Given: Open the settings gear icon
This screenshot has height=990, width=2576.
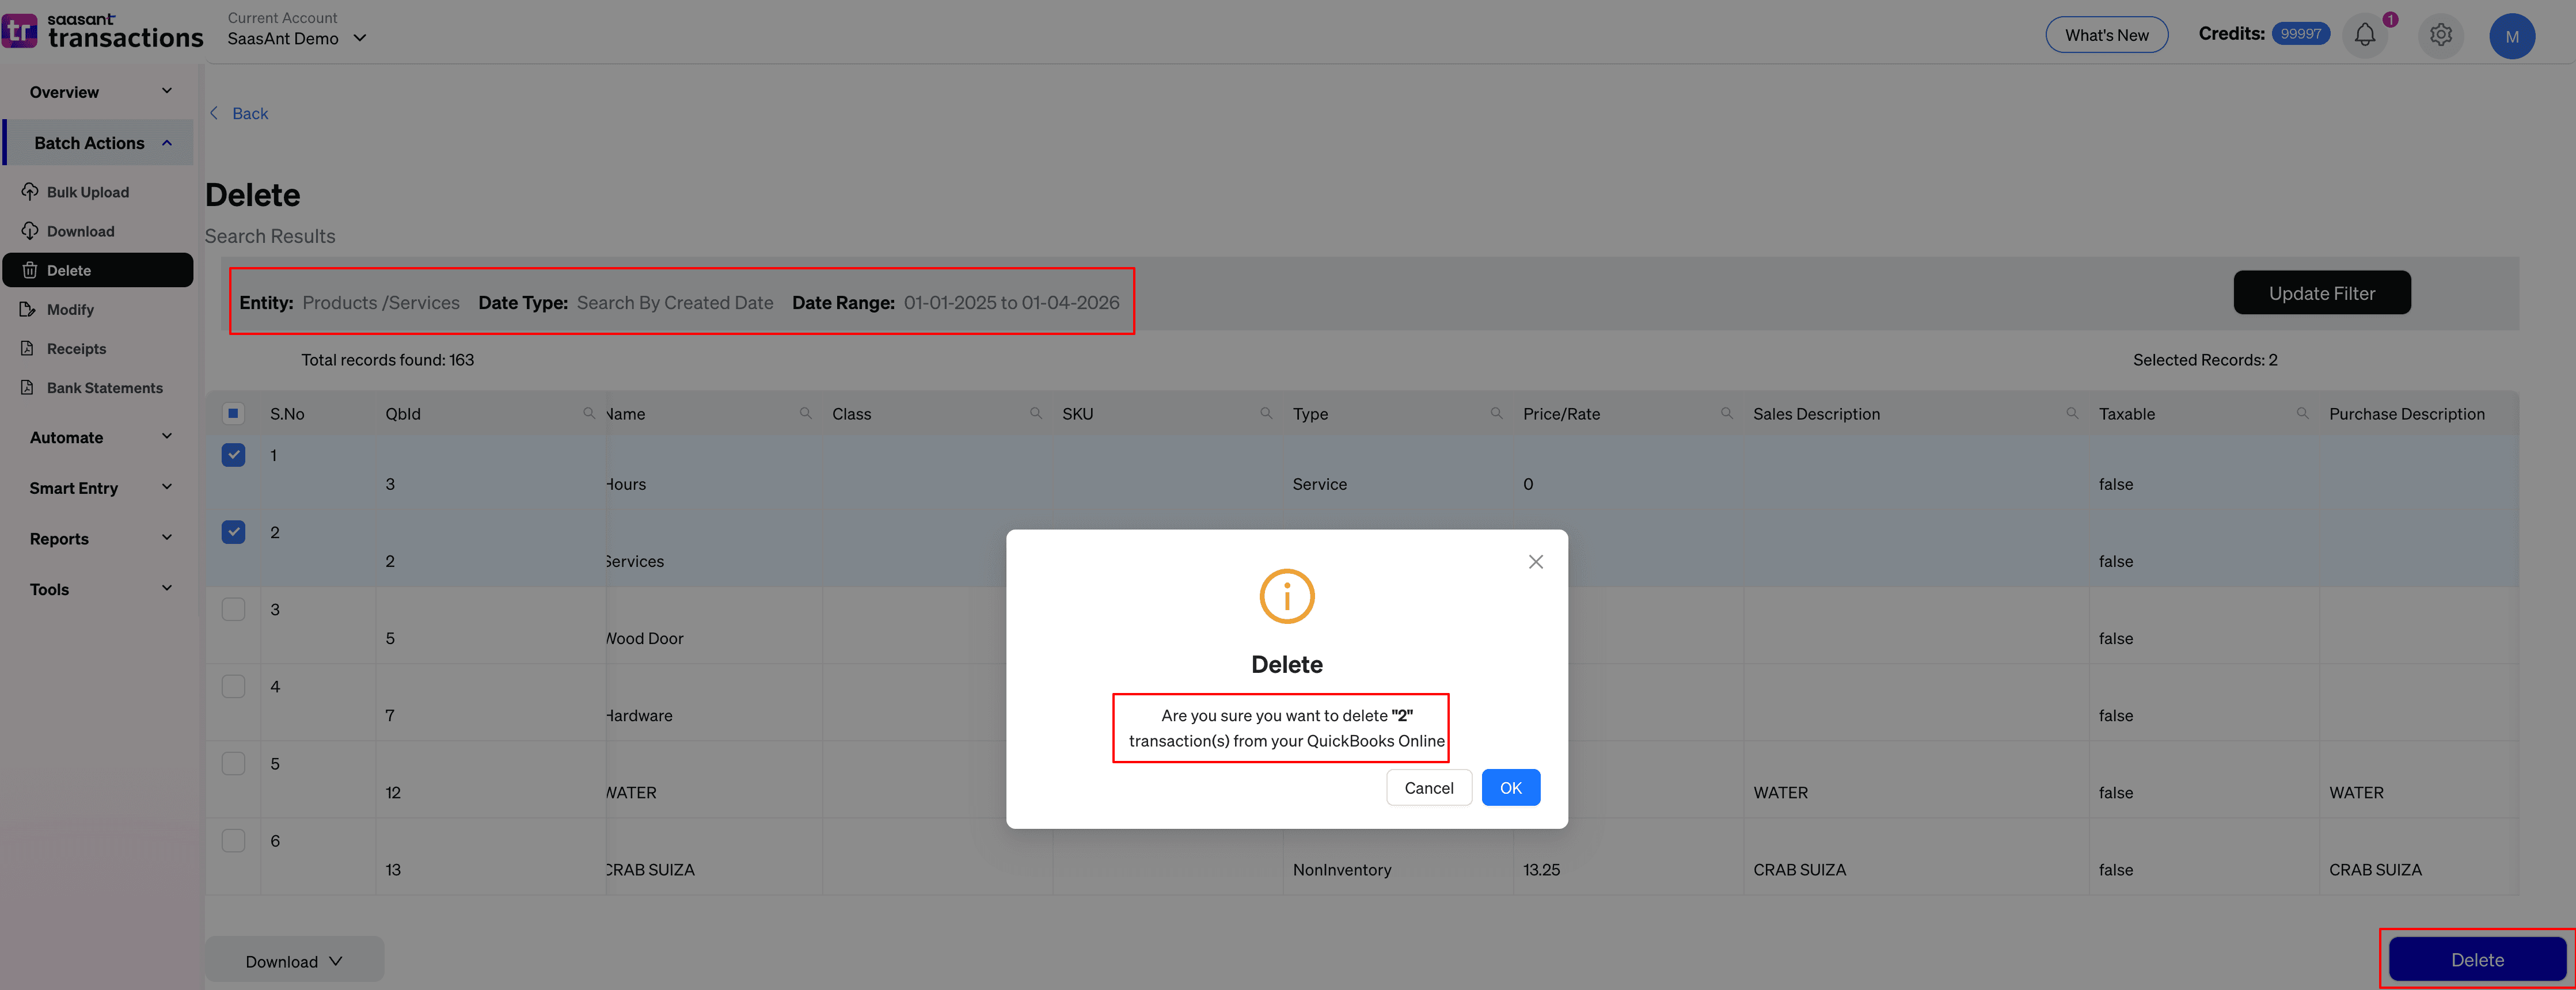Looking at the screenshot, I should point(2440,35).
